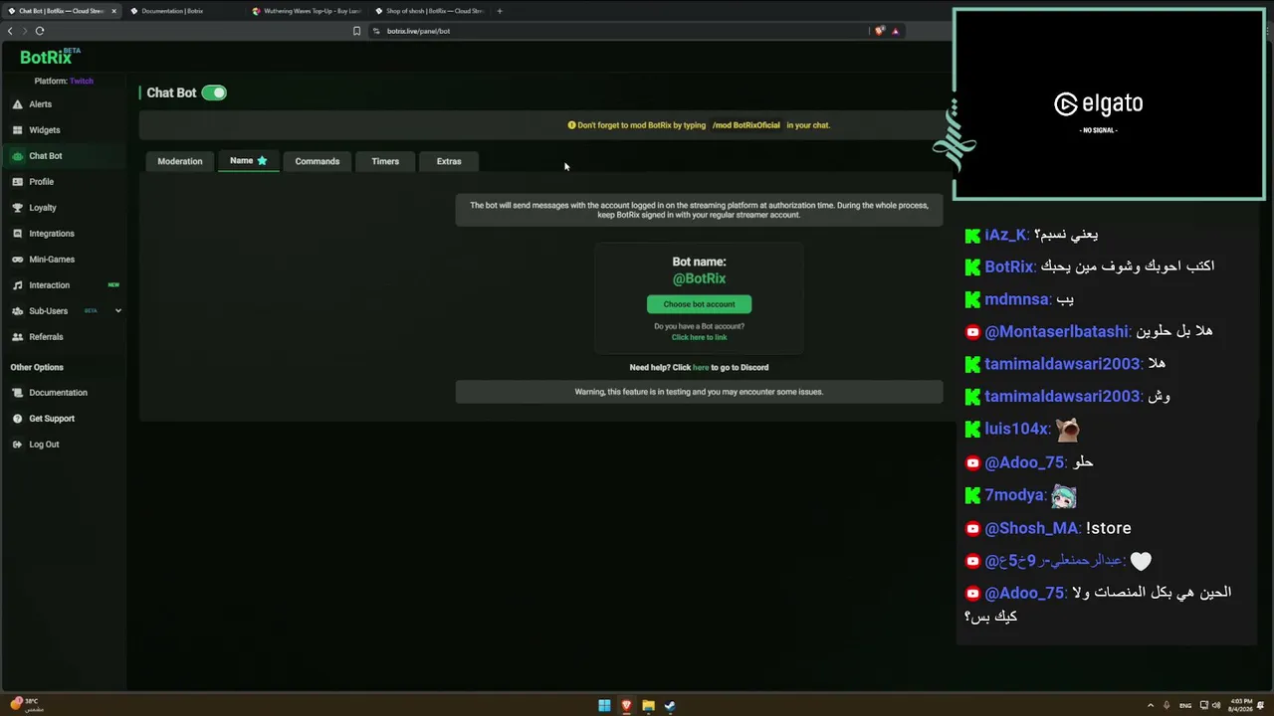Click Get Support in the sidebar

pyautogui.click(x=52, y=419)
